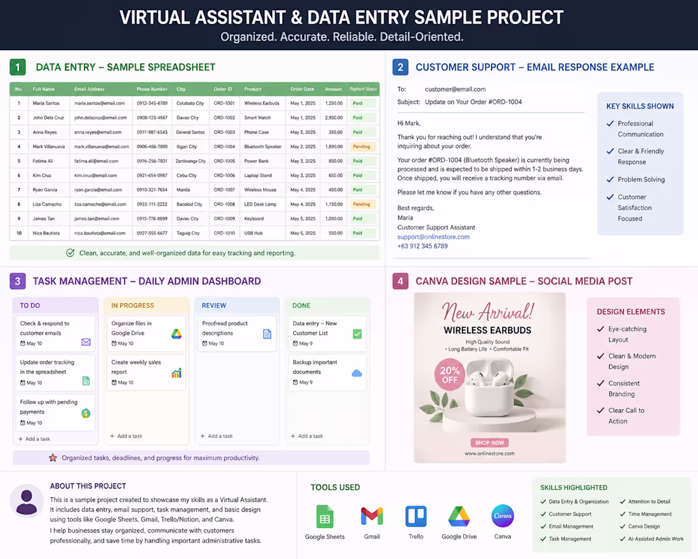
Task: Click the www.onlinestore.com link on the post
Action: [x=490, y=454]
